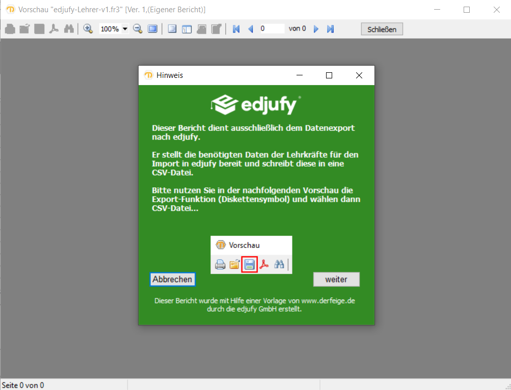This screenshot has height=390, width=511.
Task: Go to the next page
Action: [x=316, y=29]
